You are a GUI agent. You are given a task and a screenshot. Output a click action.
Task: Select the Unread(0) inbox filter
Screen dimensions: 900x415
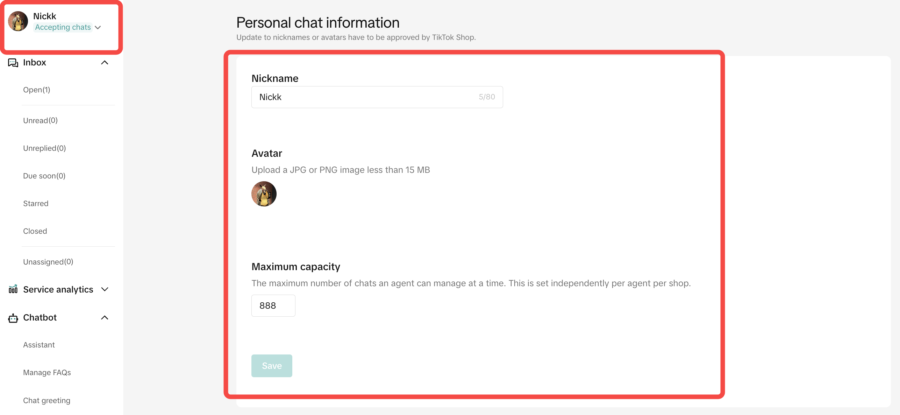[40, 121]
